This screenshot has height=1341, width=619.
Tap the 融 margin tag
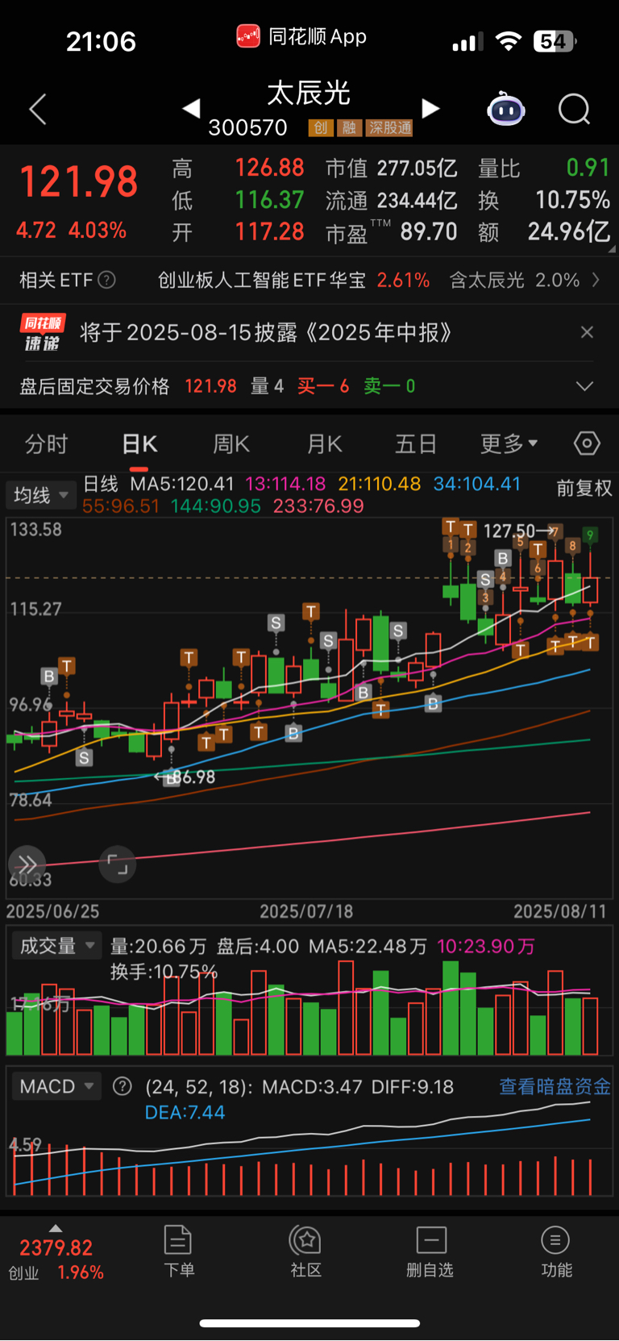click(349, 127)
